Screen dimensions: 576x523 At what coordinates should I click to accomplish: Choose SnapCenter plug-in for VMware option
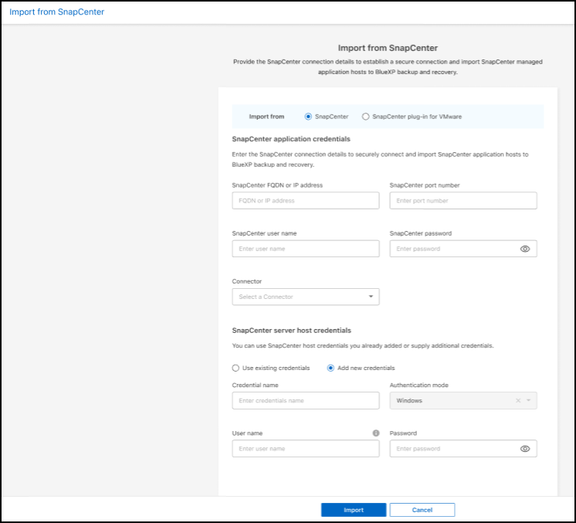[366, 117]
